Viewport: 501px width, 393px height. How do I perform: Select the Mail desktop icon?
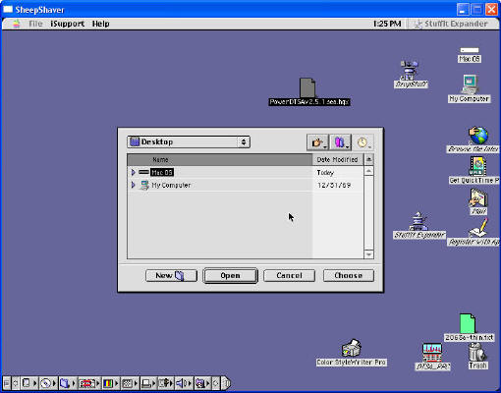tap(478, 197)
